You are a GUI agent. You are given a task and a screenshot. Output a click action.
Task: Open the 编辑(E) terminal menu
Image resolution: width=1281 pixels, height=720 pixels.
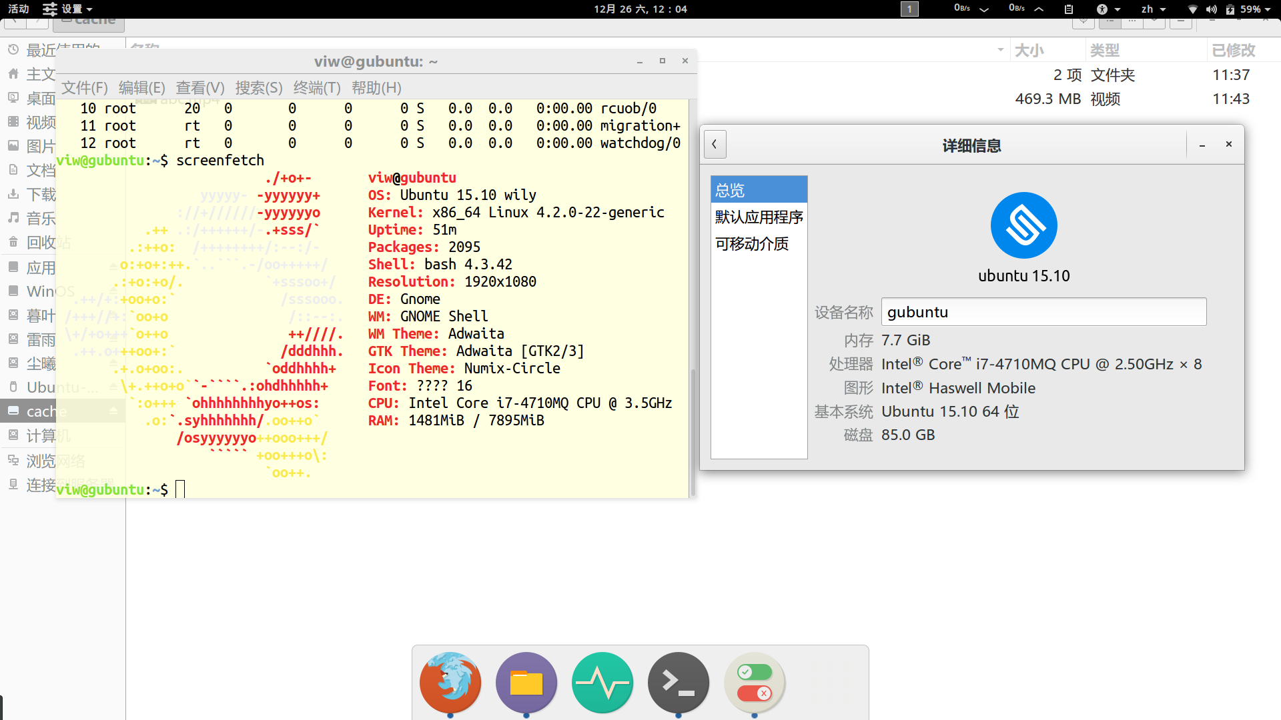(141, 88)
